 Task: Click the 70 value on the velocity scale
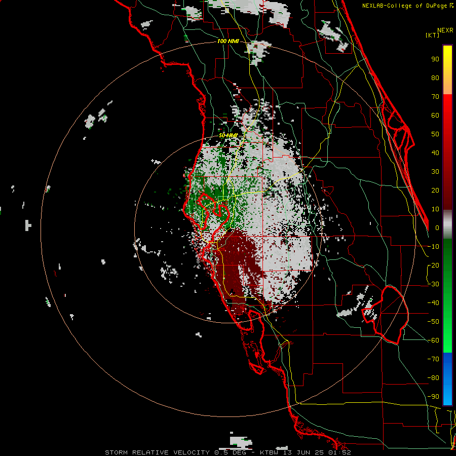coord(435,97)
